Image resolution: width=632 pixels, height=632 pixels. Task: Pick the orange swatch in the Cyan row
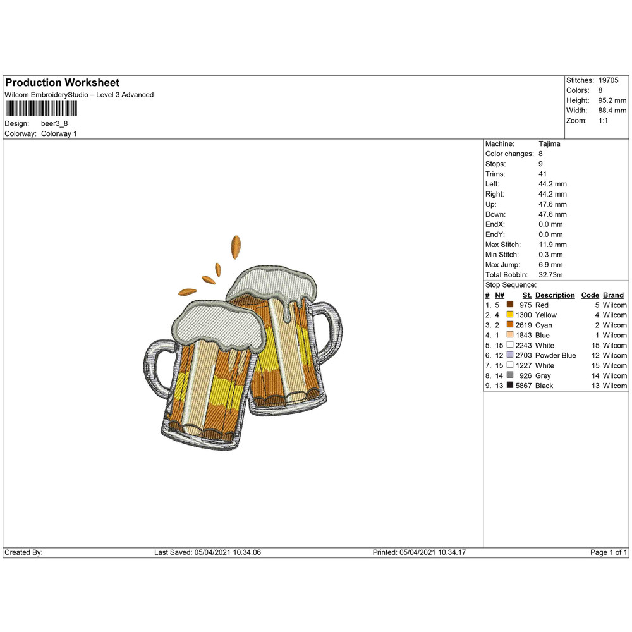pos(509,325)
